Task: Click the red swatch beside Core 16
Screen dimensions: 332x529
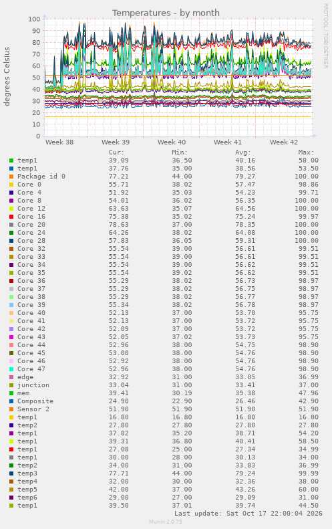Action: click(11, 217)
